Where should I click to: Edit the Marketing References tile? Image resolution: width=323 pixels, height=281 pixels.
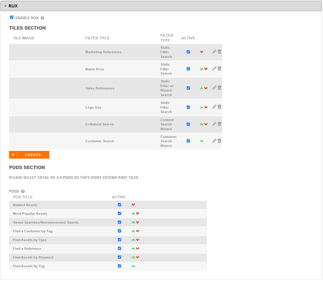[x=214, y=52]
